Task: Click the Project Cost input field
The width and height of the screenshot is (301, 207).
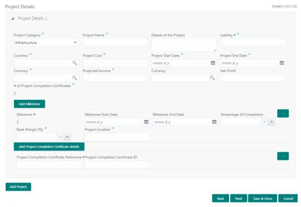Action: [x=115, y=63]
